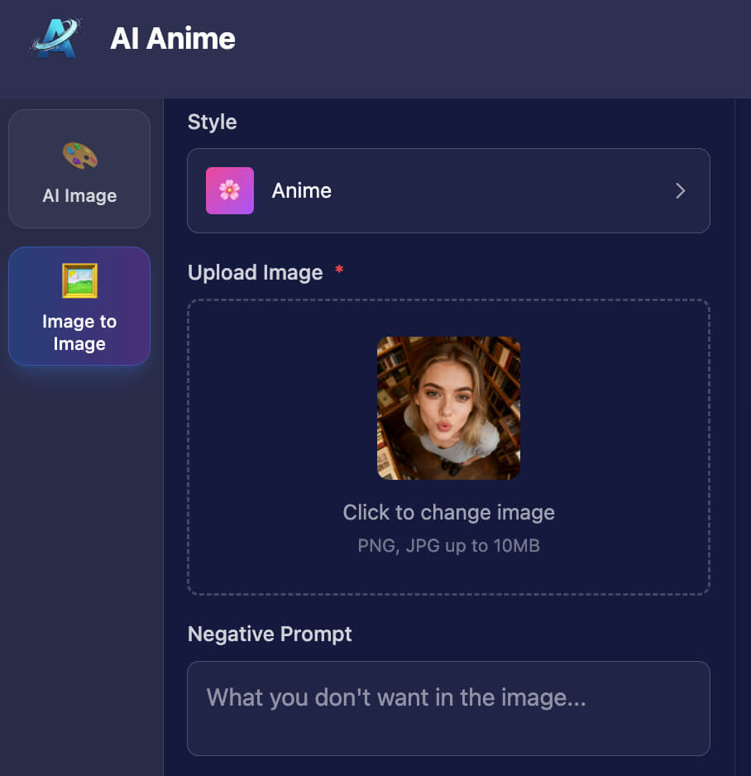
Task: Click the app logo in the header
Action: coord(55,36)
